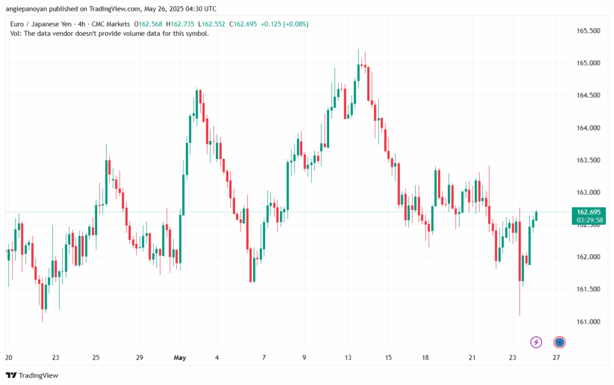Image resolution: width=614 pixels, height=385 pixels.
Task: Click date 13 on the time axis
Action: (348, 358)
